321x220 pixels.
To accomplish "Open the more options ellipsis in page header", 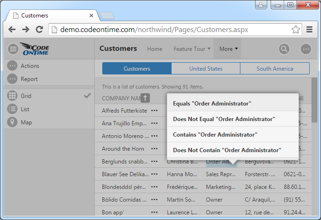I will [x=306, y=49].
